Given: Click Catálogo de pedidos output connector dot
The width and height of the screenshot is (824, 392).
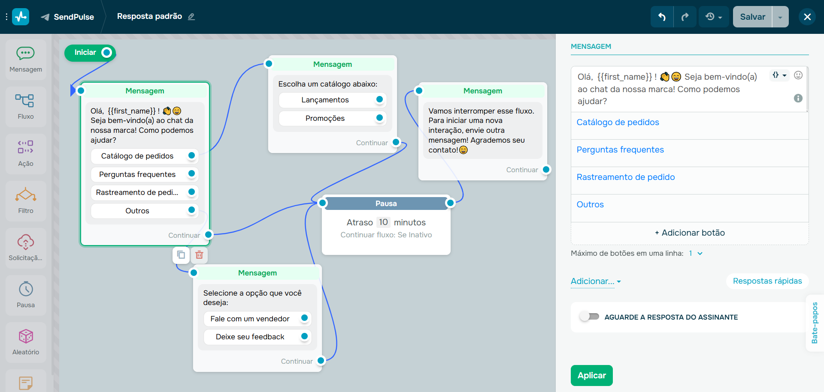Looking at the screenshot, I should [x=192, y=156].
